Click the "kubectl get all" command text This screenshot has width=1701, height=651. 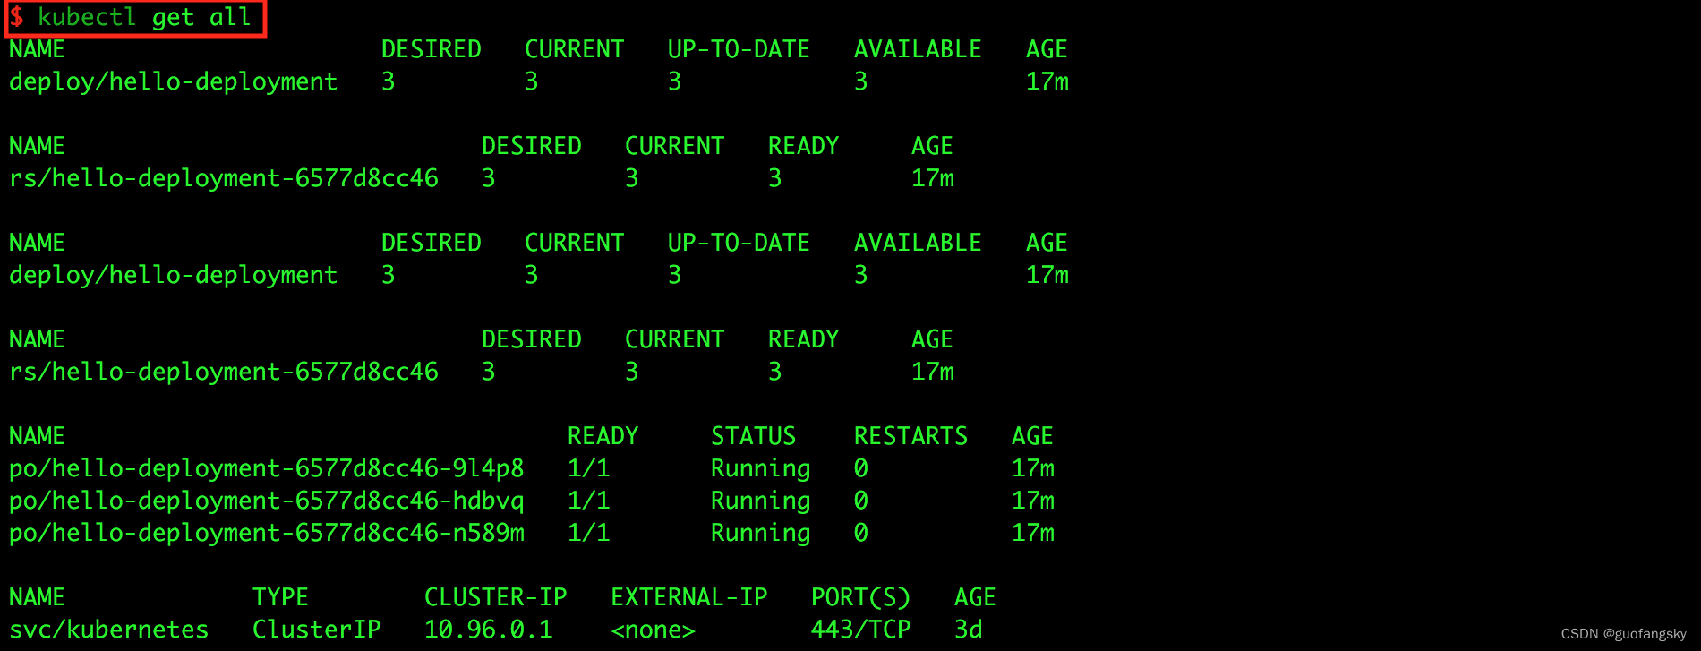(143, 17)
